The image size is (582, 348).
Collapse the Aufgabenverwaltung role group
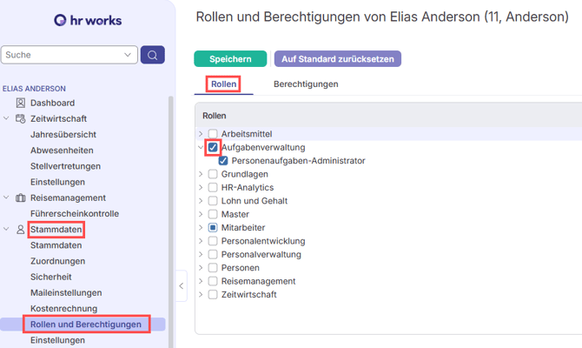coord(201,147)
